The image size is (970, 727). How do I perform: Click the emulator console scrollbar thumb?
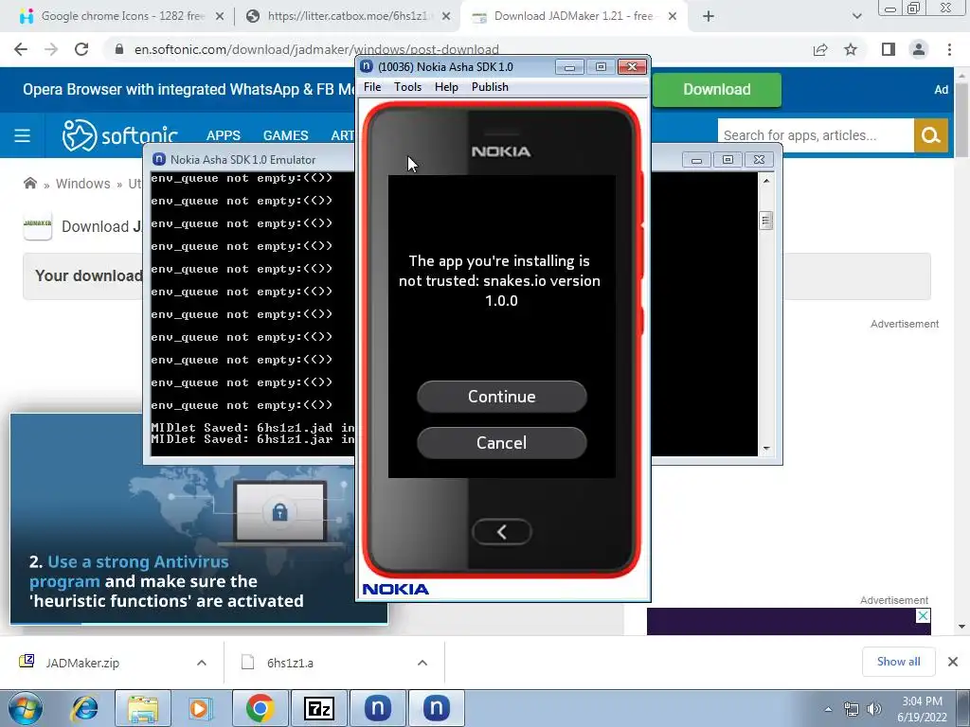pos(765,221)
